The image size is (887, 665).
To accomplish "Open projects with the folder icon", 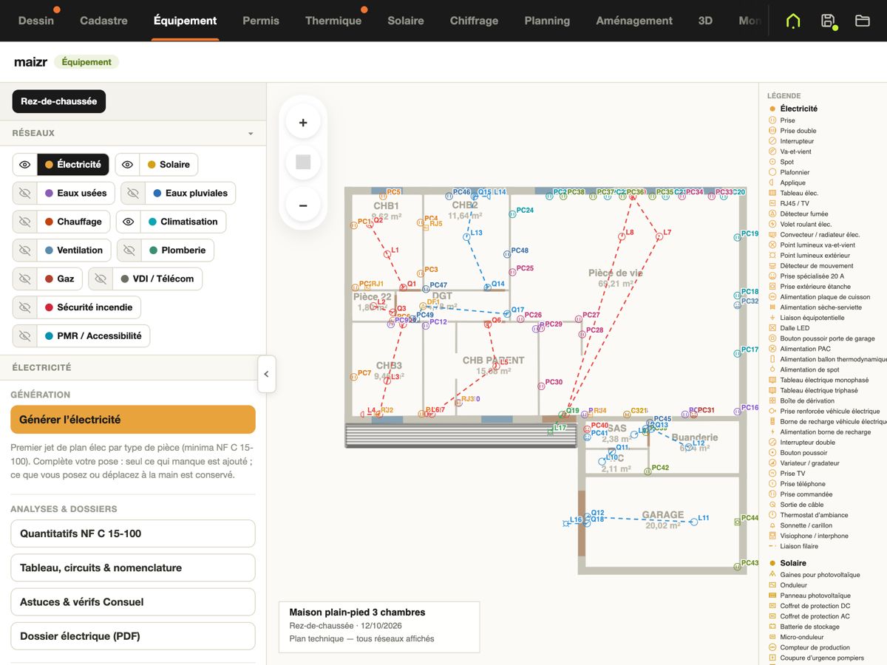I will click(862, 21).
